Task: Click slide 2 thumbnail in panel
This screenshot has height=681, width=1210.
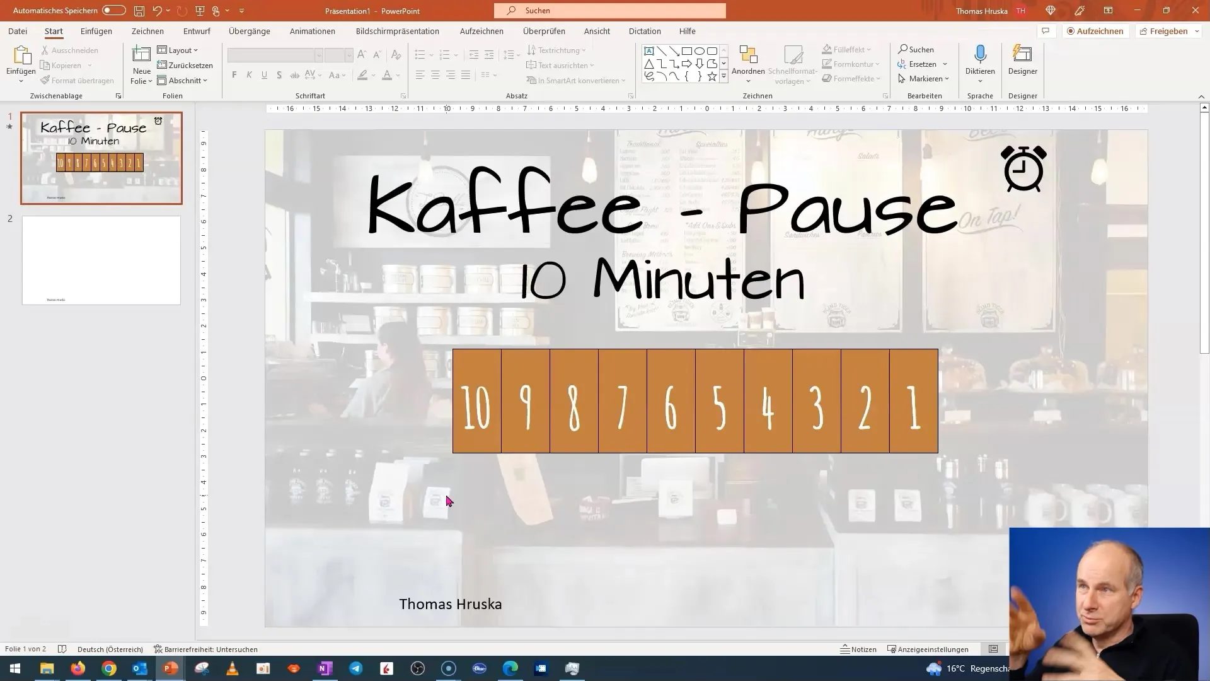Action: [99, 259]
